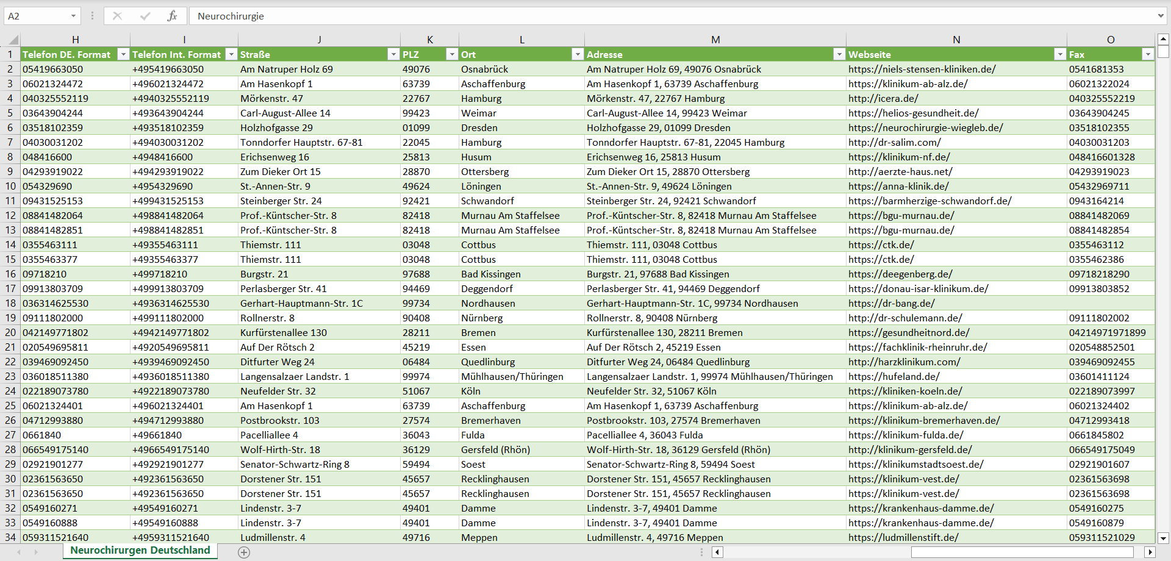Select column O header

tap(1111, 40)
